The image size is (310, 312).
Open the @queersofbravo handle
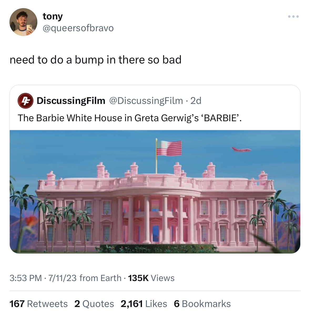(78, 28)
